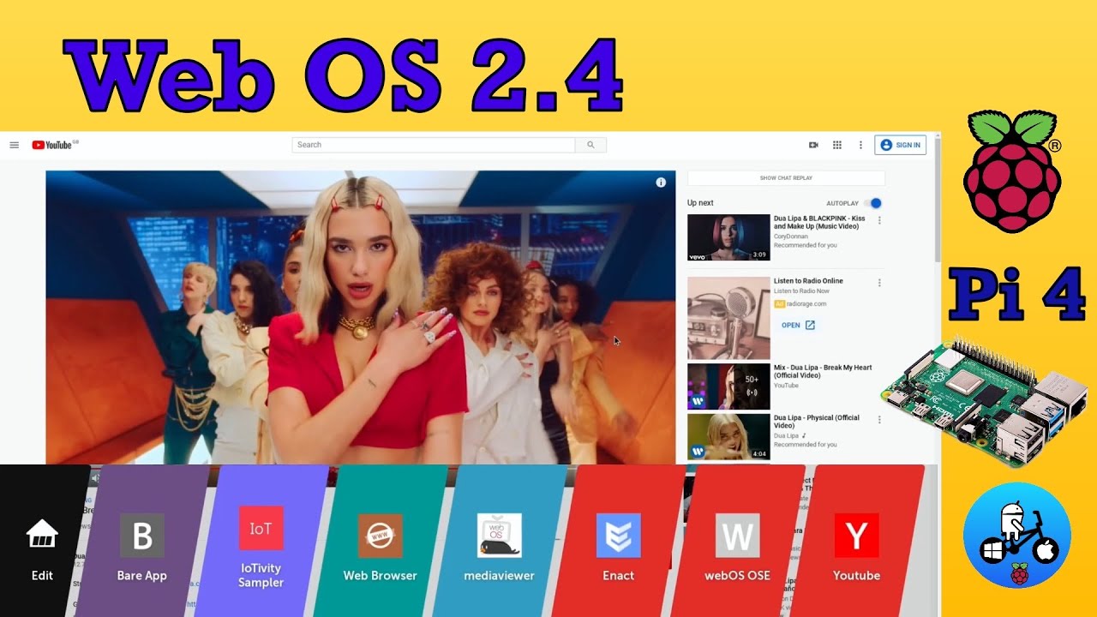Screen dimensions: 1097x617
Task: Click the SIGN IN button
Action: [900, 145]
